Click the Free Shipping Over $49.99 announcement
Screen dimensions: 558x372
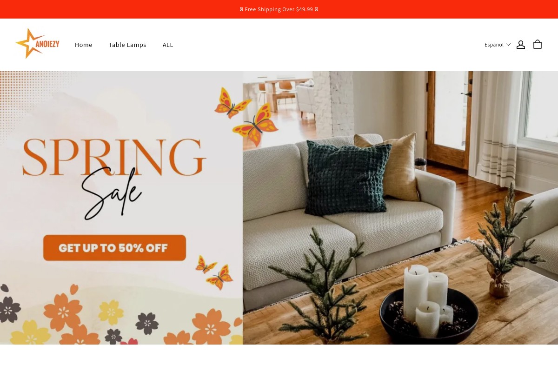pos(279,9)
